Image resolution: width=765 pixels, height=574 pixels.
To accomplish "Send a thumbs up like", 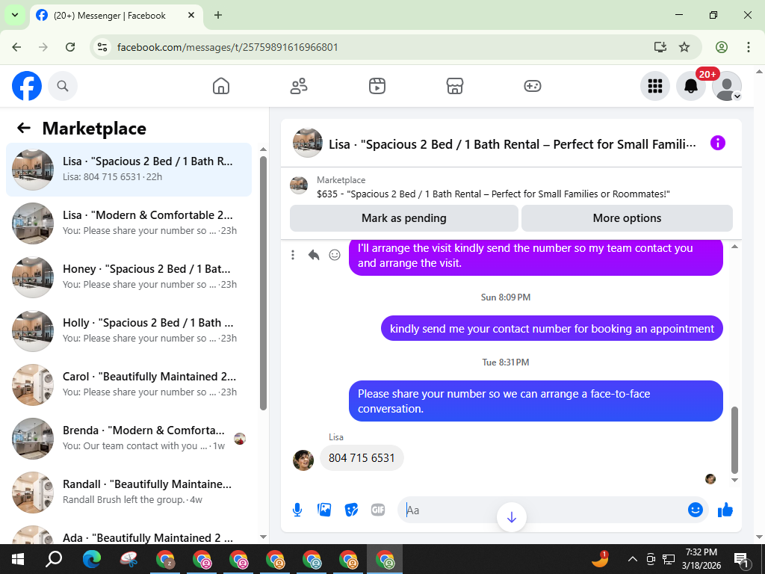I will tap(725, 510).
